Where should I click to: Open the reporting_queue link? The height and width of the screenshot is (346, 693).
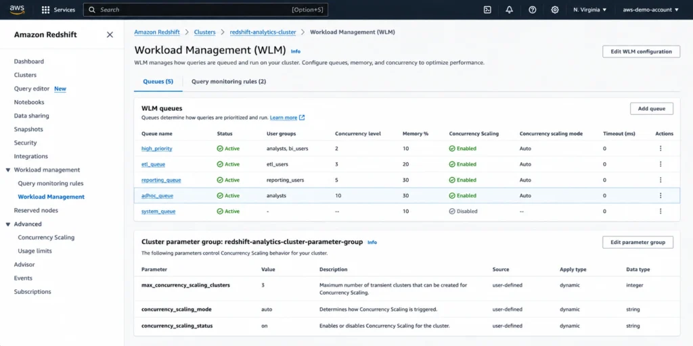[x=161, y=180]
